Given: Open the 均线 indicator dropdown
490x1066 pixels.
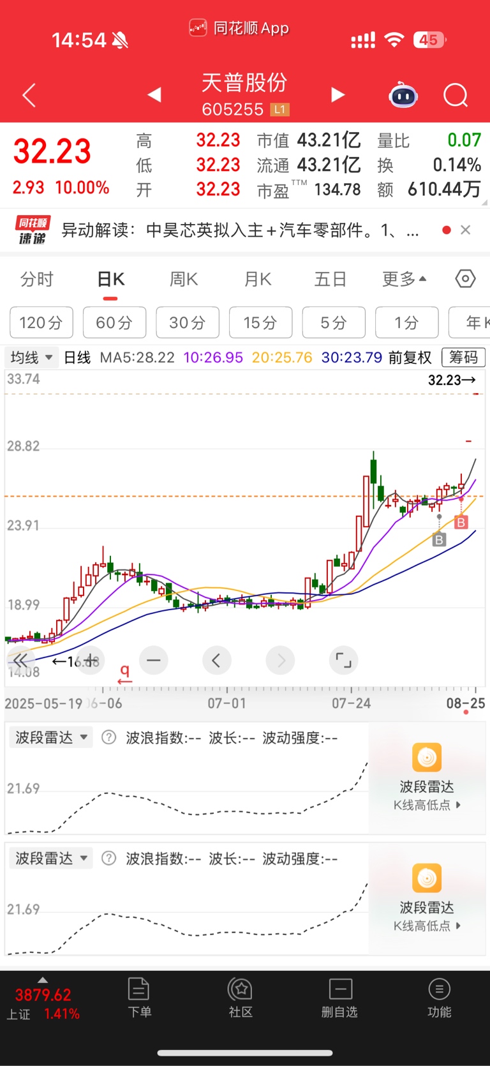Looking at the screenshot, I should 32,357.
